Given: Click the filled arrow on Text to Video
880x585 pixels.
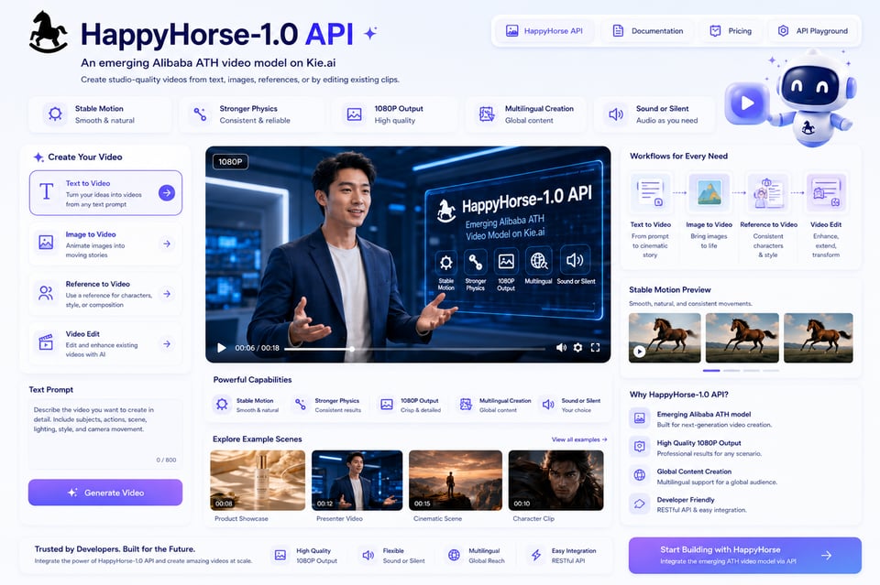Looking at the screenshot, I should click(167, 193).
